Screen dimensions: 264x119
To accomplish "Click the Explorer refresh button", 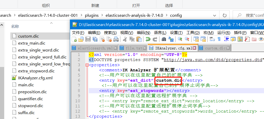I will [225, 16].
